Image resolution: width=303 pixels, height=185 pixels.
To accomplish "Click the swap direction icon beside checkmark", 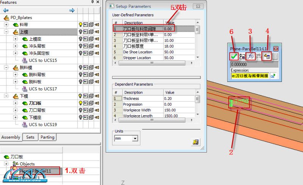I will pyautogui.click(x=242, y=56).
